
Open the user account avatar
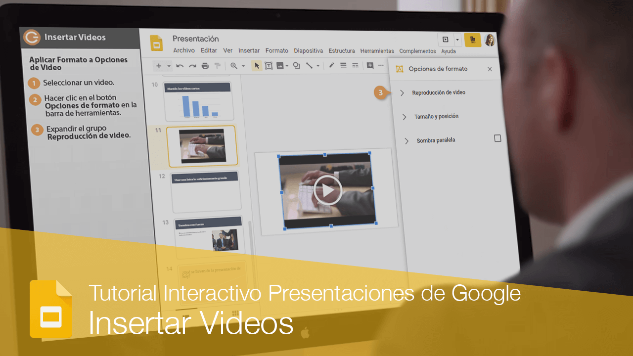tap(490, 40)
